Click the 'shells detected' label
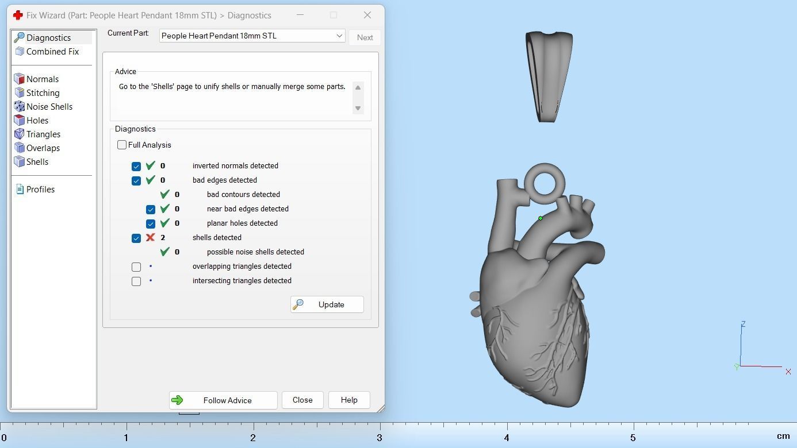The width and height of the screenshot is (797, 448). tap(217, 237)
